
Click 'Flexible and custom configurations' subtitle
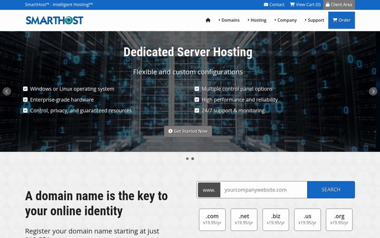pos(188,72)
